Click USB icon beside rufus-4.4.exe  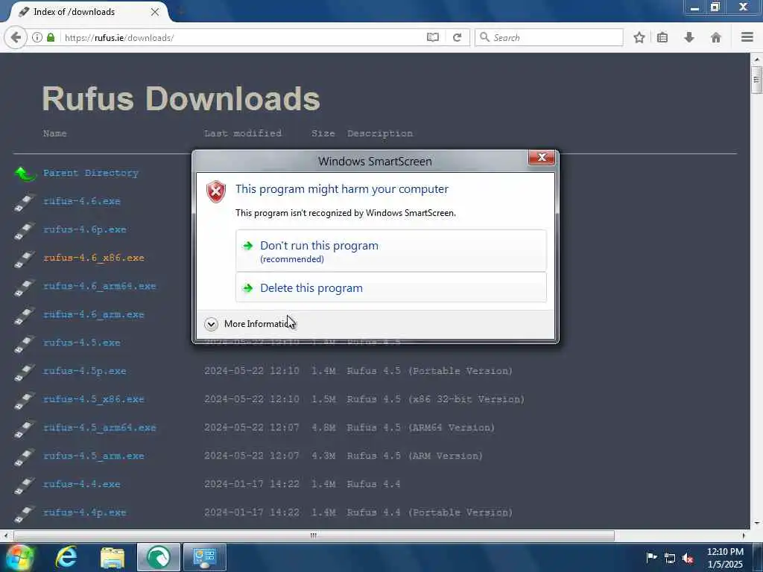click(25, 486)
